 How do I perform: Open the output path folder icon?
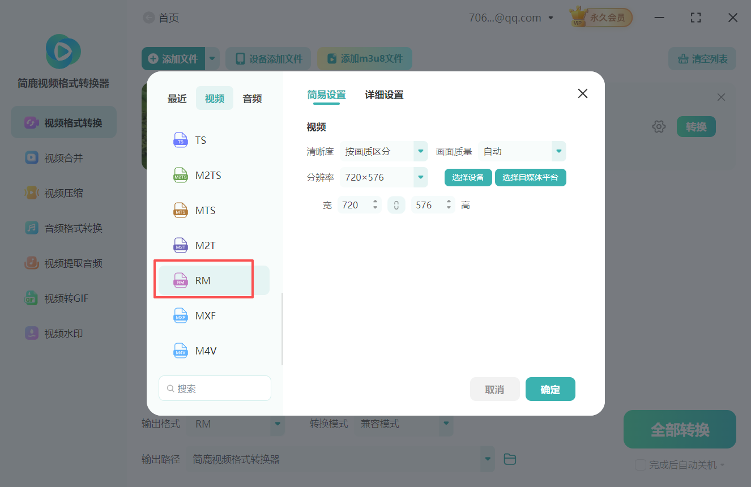point(509,459)
